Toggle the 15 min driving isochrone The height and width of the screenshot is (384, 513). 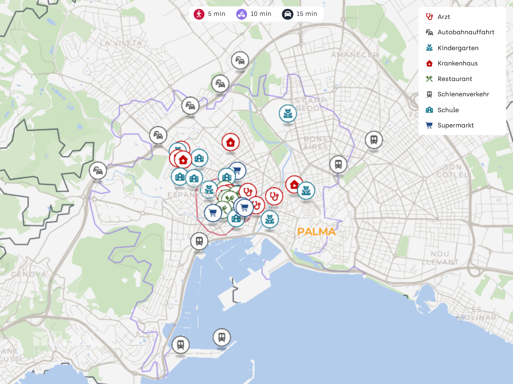tap(300, 14)
